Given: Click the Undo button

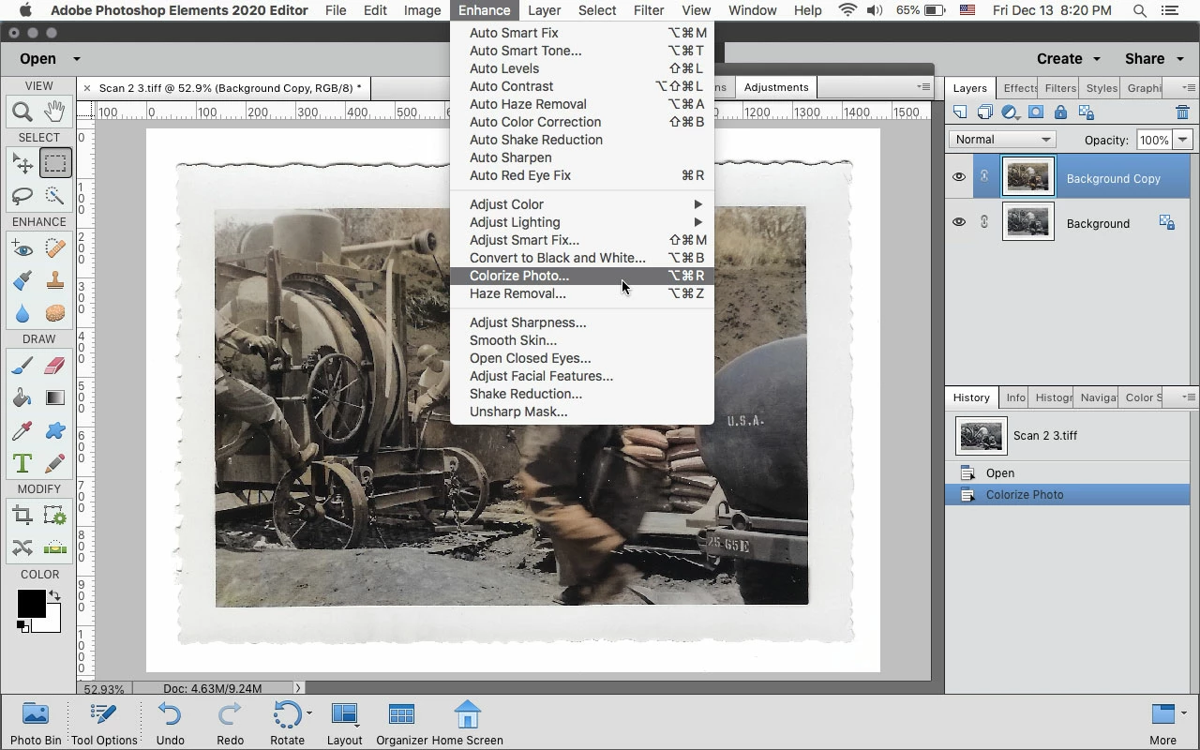Looking at the screenshot, I should tap(170, 724).
